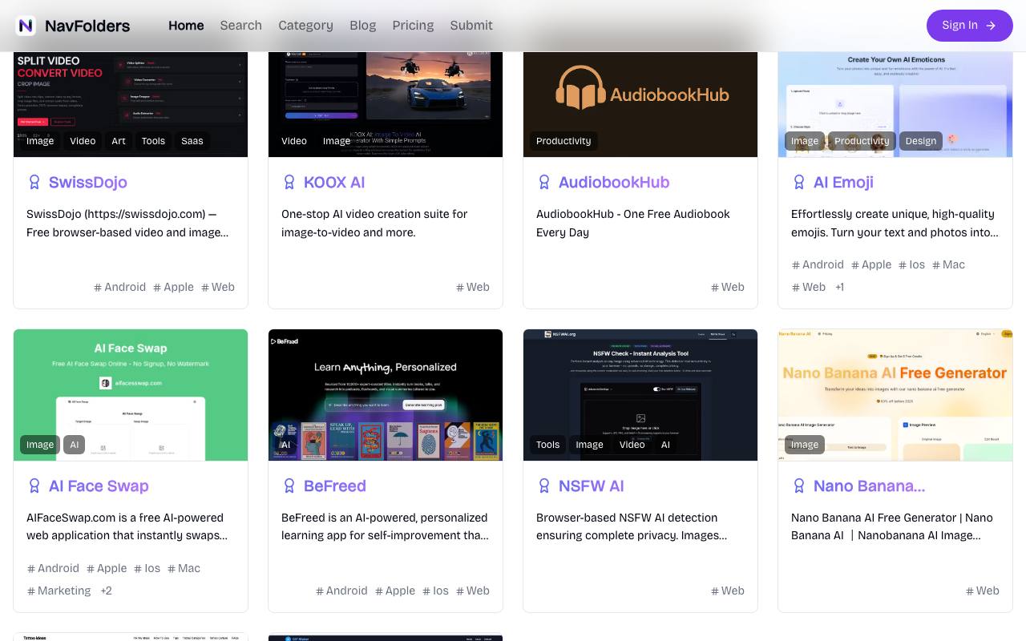
Task: View the Pricing page
Action: tap(413, 26)
